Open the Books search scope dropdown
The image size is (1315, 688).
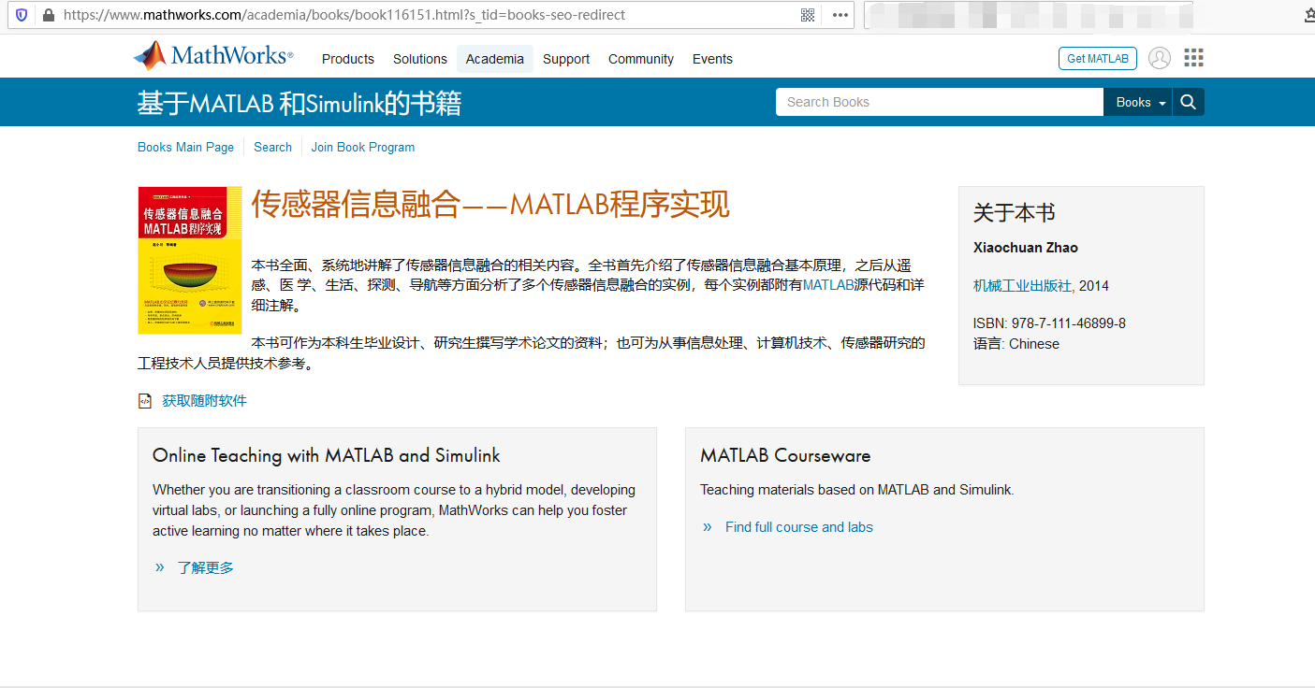1137,101
